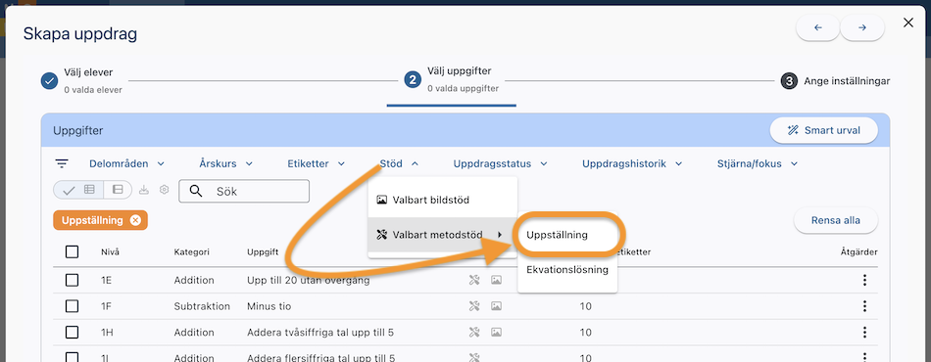The height and width of the screenshot is (362, 931).
Task: Click the Rensa alla button
Action: pyautogui.click(x=835, y=220)
